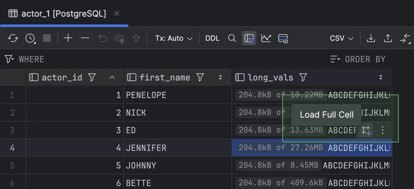The width and height of the screenshot is (414, 189).
Task: Open the three-dot more options in cell
Action: [383, 130]
